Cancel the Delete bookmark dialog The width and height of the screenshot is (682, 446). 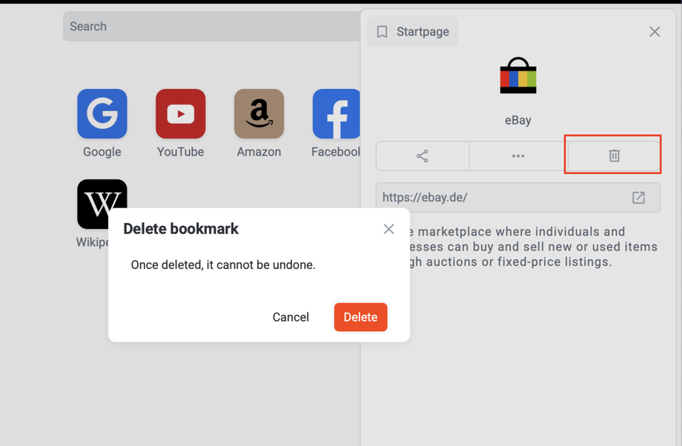pyautogui.click(x=291, y=317)
